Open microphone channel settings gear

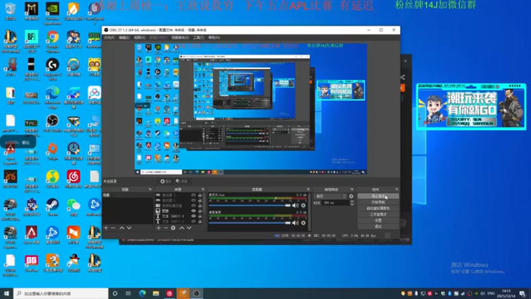pyautogui.click(x=303, y=205)
